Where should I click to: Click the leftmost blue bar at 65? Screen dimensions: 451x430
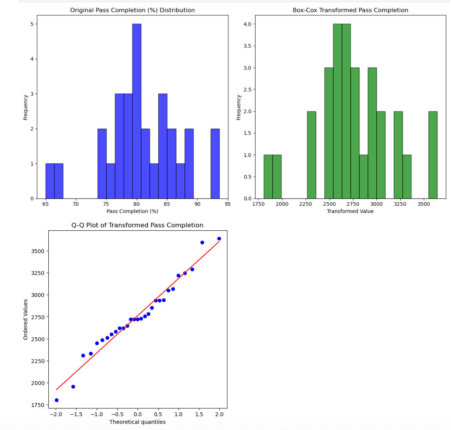pos(50,181)
